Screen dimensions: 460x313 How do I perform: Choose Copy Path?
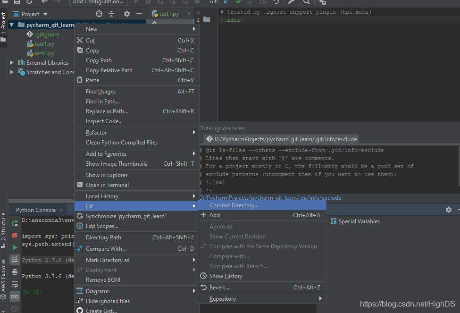point(137,60)
